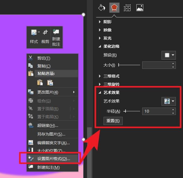This screenshot has width=183, height=178.
Task: Open 样式 picture styles in mini toolbar
Action: click(x=34, y=37)
